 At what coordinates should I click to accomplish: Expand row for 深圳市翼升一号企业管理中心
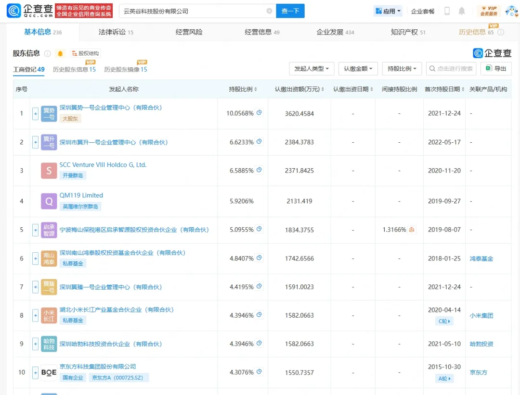tap(35, 142)
